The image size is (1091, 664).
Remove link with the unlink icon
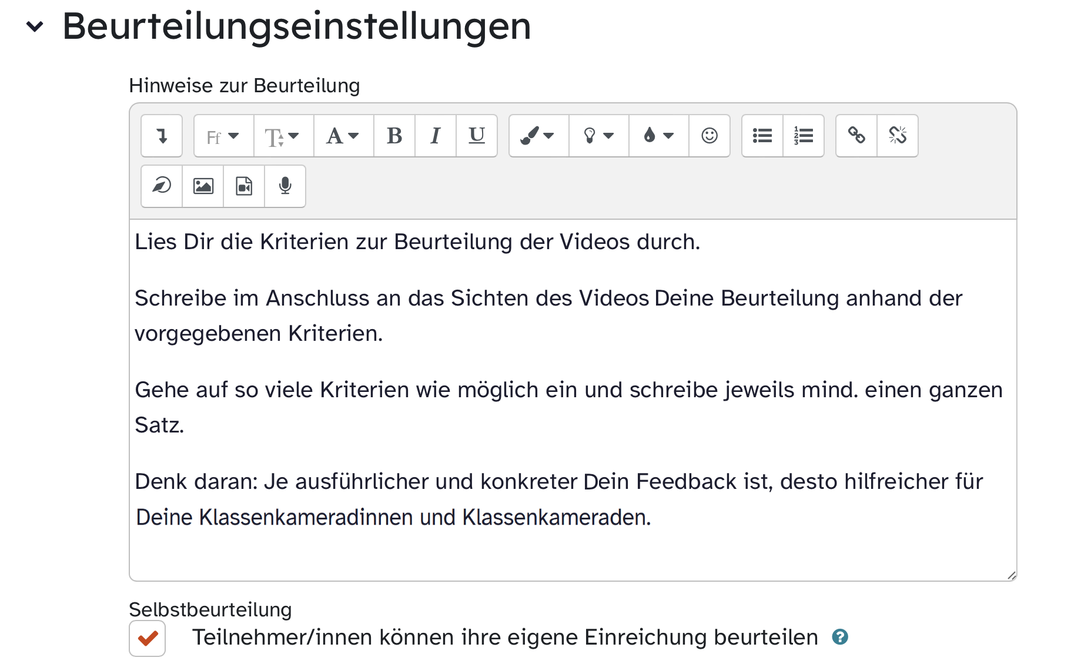[898, 136]
